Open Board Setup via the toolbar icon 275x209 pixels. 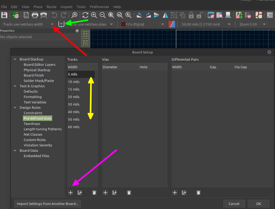pyautogui.click(x=15, y=15)
